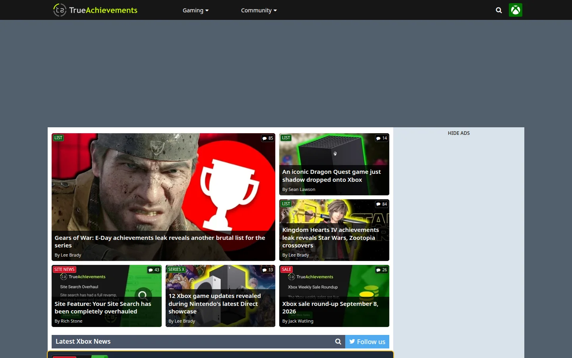Click the Latest Xbox News heading
This screenshot has height=358, width=572.
(83, 341)
